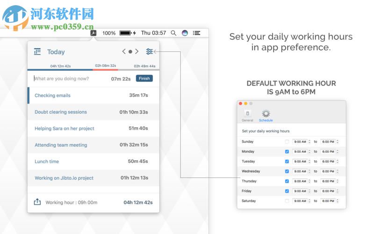The height and width of the screenshot is (234, 374).
Task: Uncheck the Wednesday checkbox
Action: [287, 171]
